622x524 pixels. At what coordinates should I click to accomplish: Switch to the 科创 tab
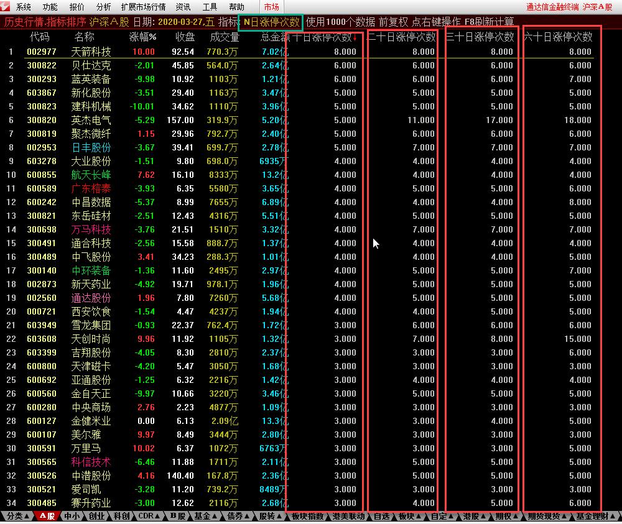coord(121,516)
